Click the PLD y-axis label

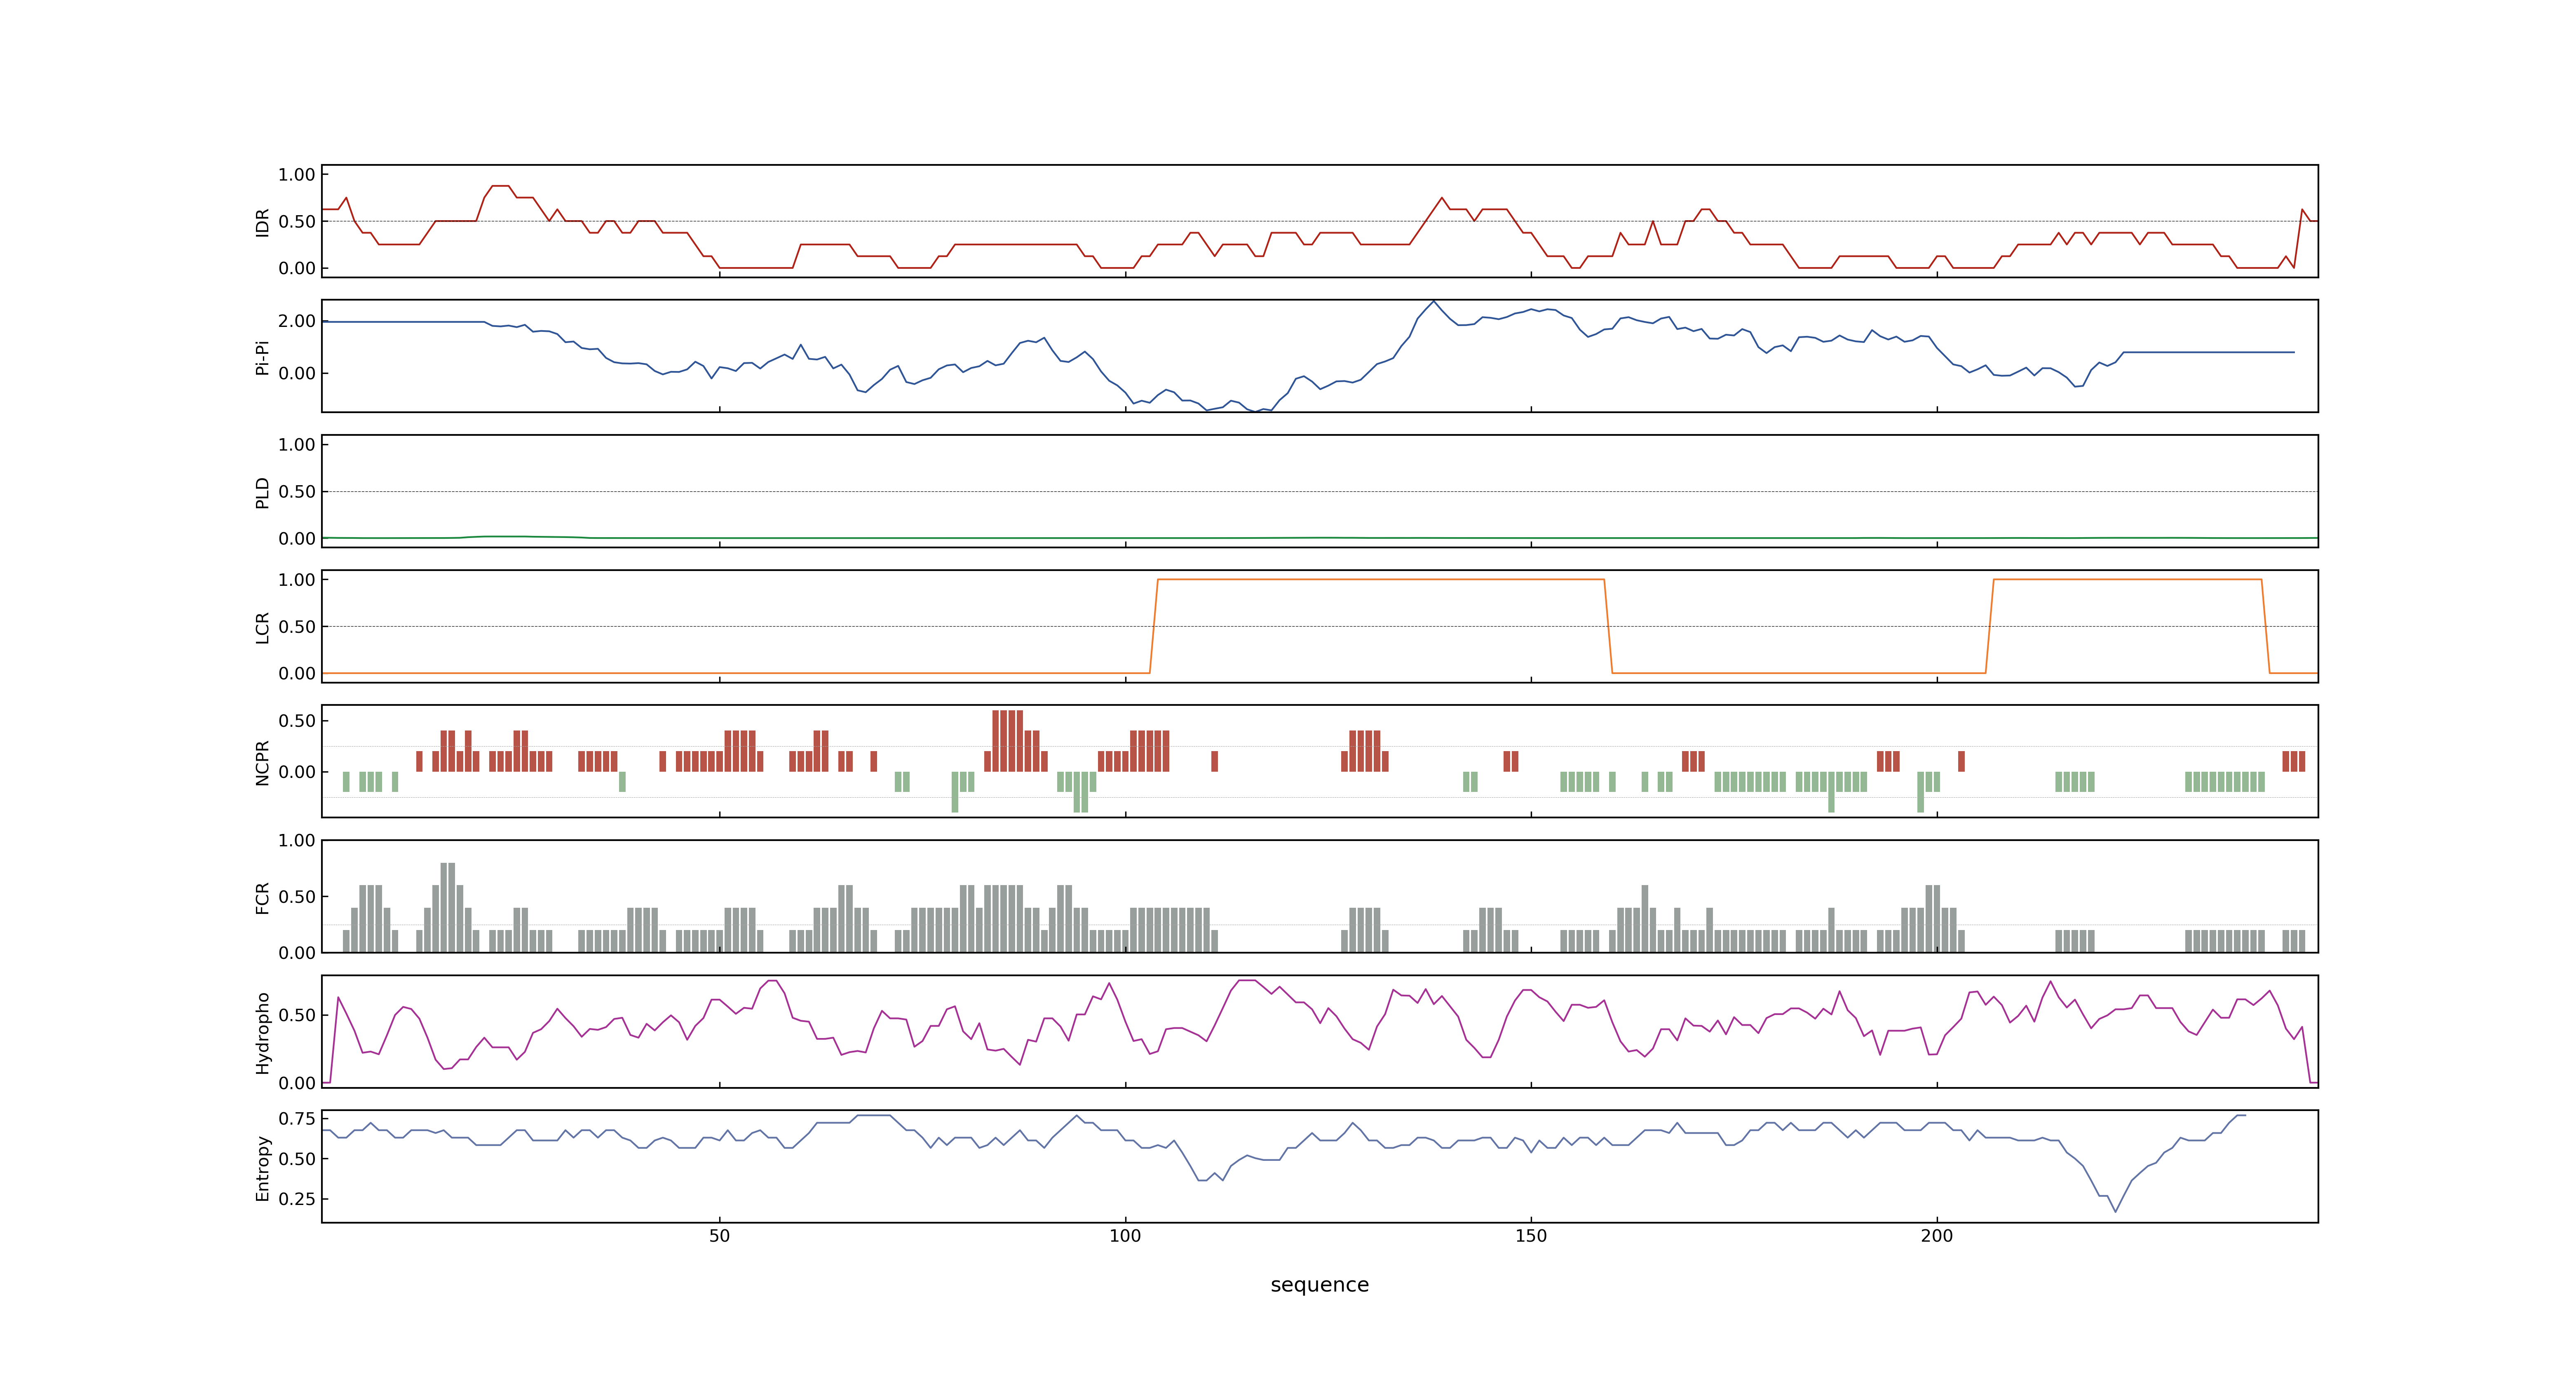pyautogui.click(x=262, y=492)
